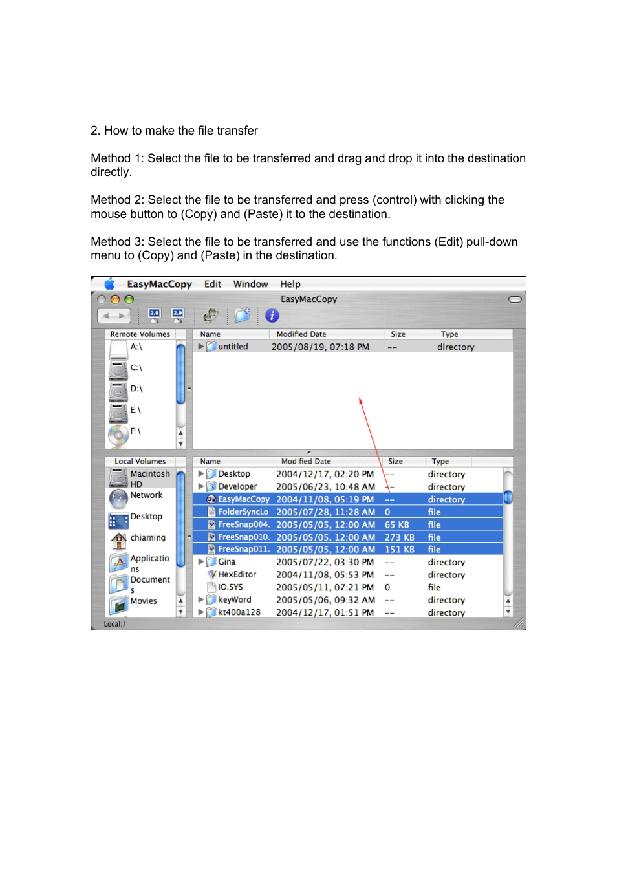Sort remote list by Name header

(231, 334)
